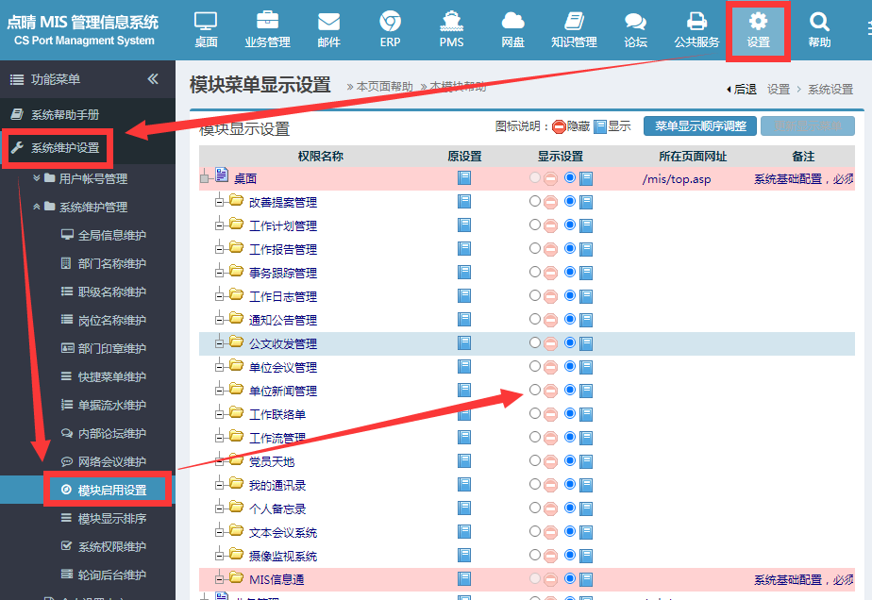The image size is (872, 600).
Task: Collapse the 功能菜单 sidebar with double chevron
Action: (153, 79)
